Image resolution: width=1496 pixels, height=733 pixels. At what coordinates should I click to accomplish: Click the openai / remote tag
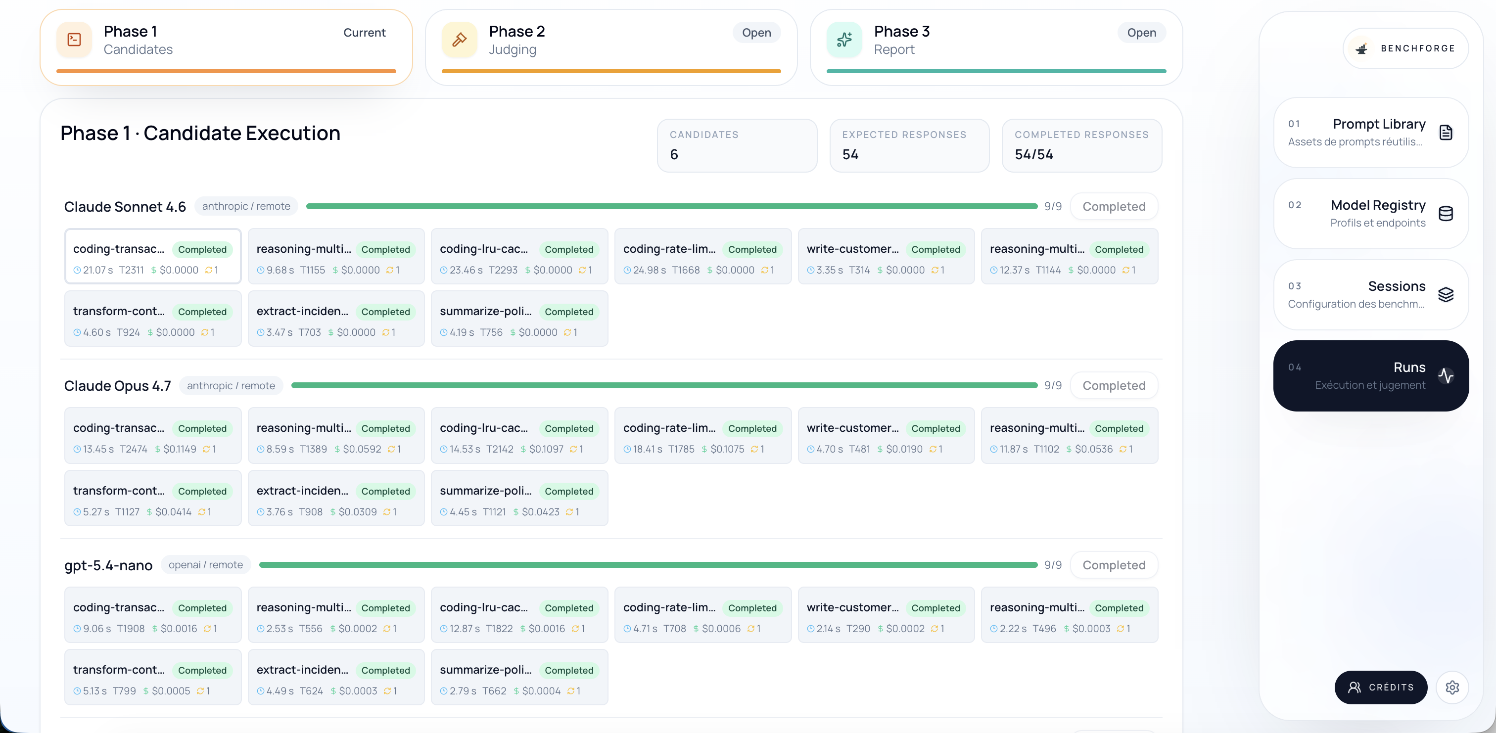click(206, 565)
